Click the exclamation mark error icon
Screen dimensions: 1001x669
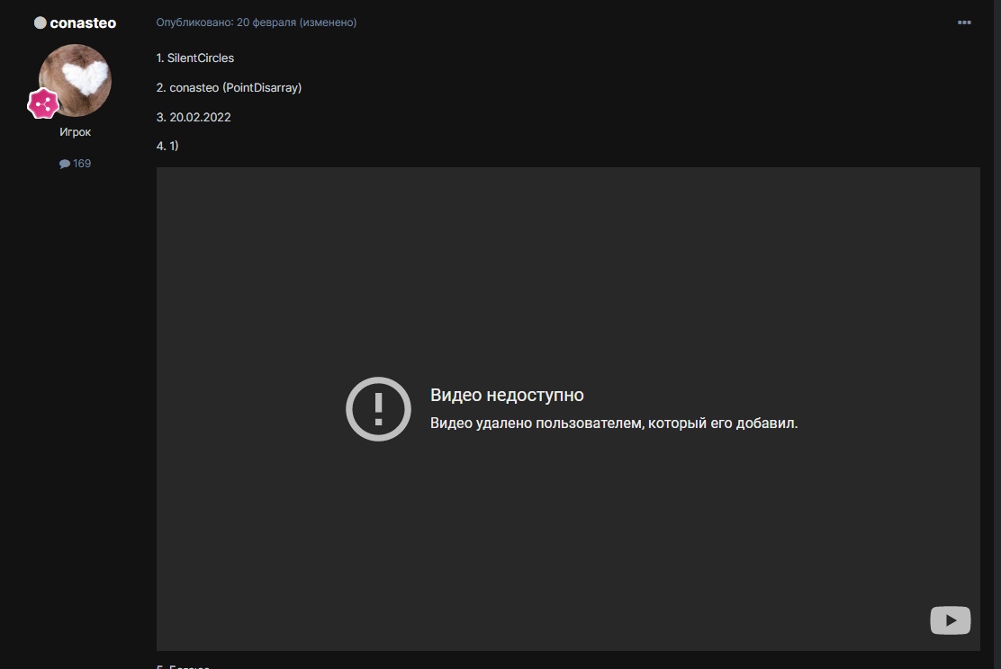(x=378, y=409)
